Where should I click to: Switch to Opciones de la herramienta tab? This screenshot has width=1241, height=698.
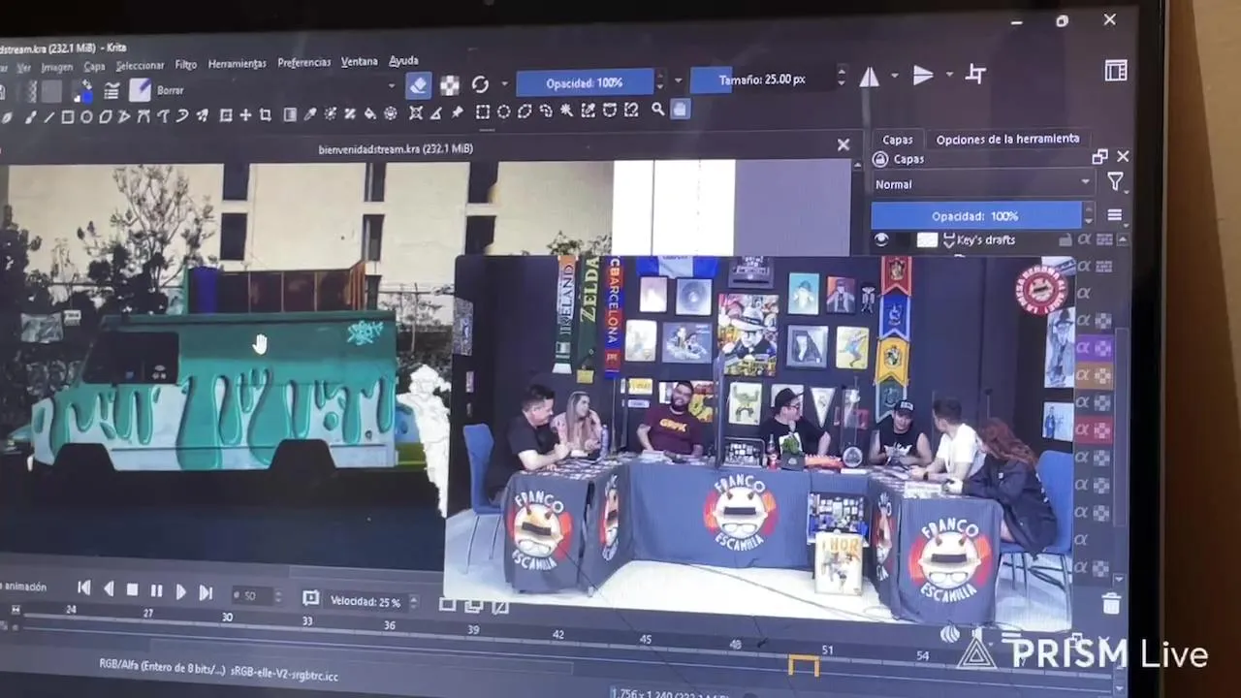coord(1007,139)
